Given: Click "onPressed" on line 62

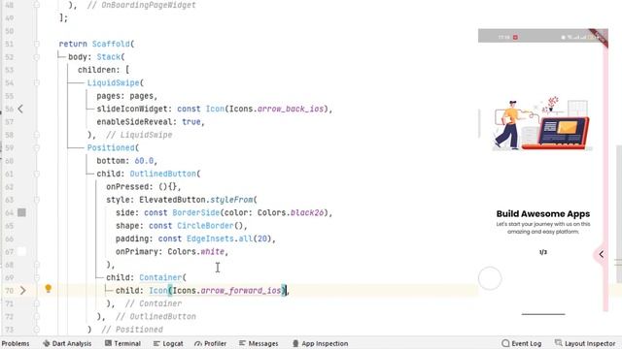Looking at the screenshot, I should point(127,186).
